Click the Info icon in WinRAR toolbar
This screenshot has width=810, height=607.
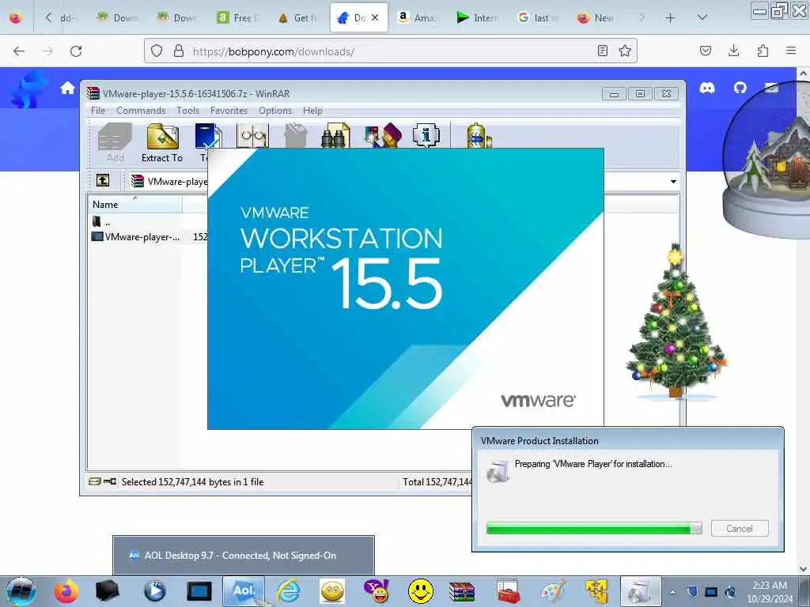pyautogui.click(x=426, y=136)
